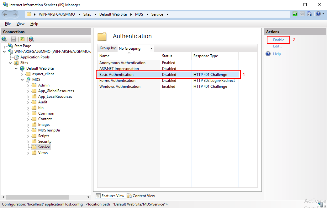
Task: Select the ASP.NET Impersonation row
Action: (168, 69)
